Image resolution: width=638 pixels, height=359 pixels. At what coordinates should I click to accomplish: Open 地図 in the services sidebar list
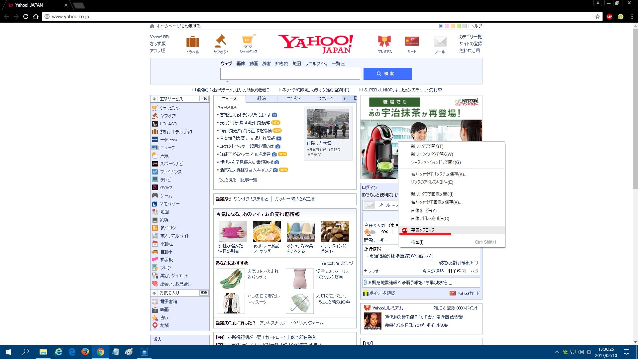tap(164, 212)
